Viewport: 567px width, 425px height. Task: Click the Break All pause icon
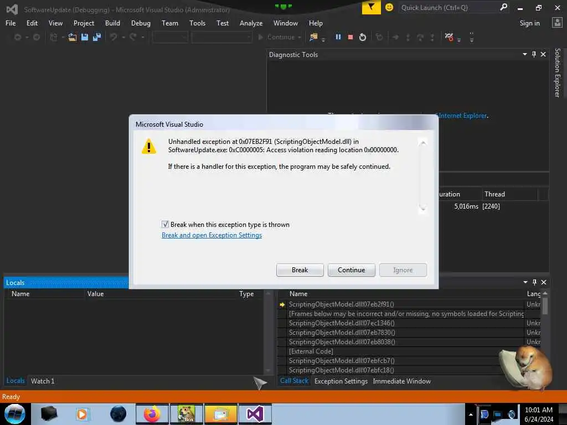click(x=338, y=37)
